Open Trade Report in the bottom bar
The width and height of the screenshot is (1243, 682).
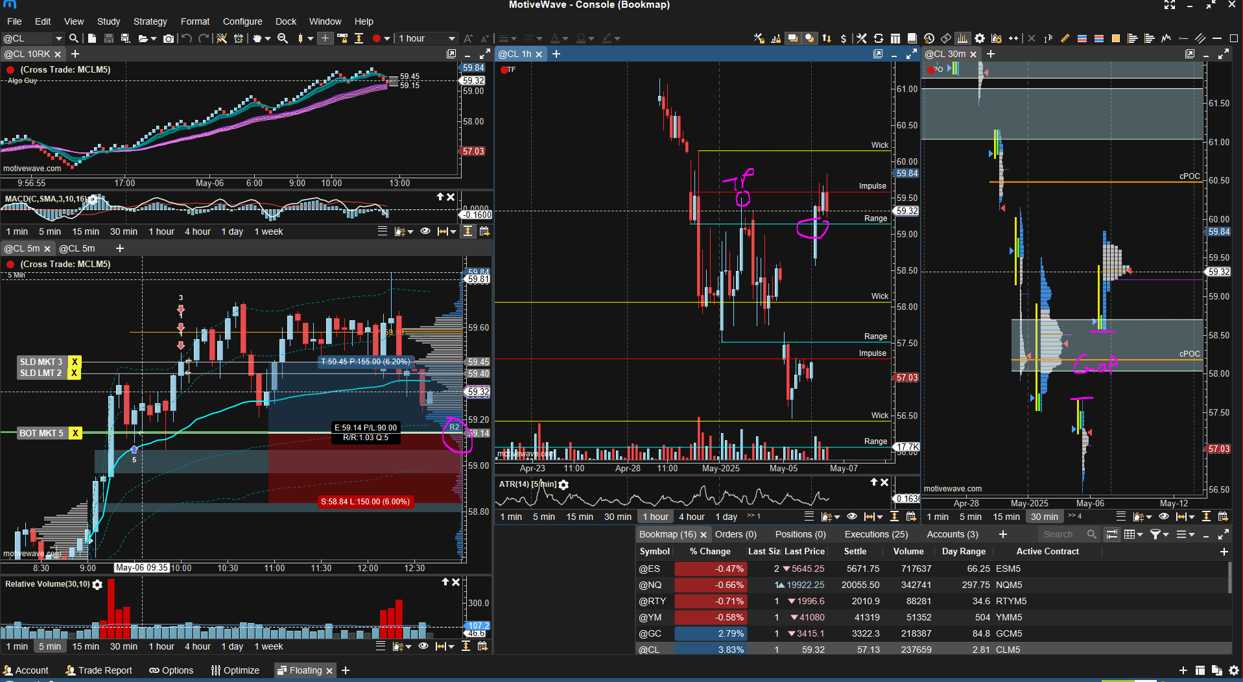pos(99,670)
